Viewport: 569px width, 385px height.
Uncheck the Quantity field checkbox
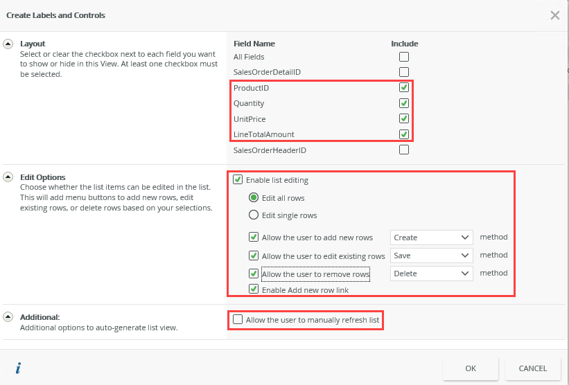point(404,103)
